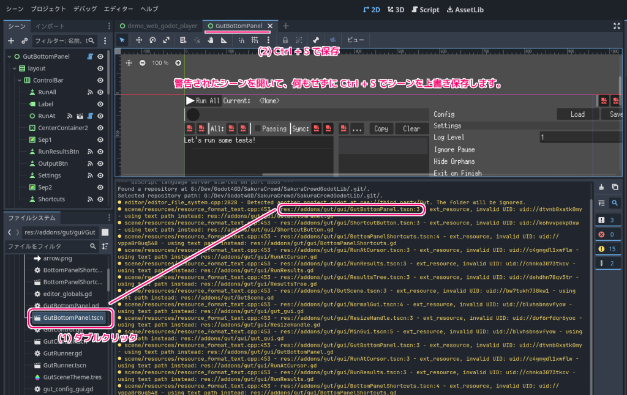Hide the ControlBar node
This screenshot has height=395, width=627.
[x=100, y=80]
